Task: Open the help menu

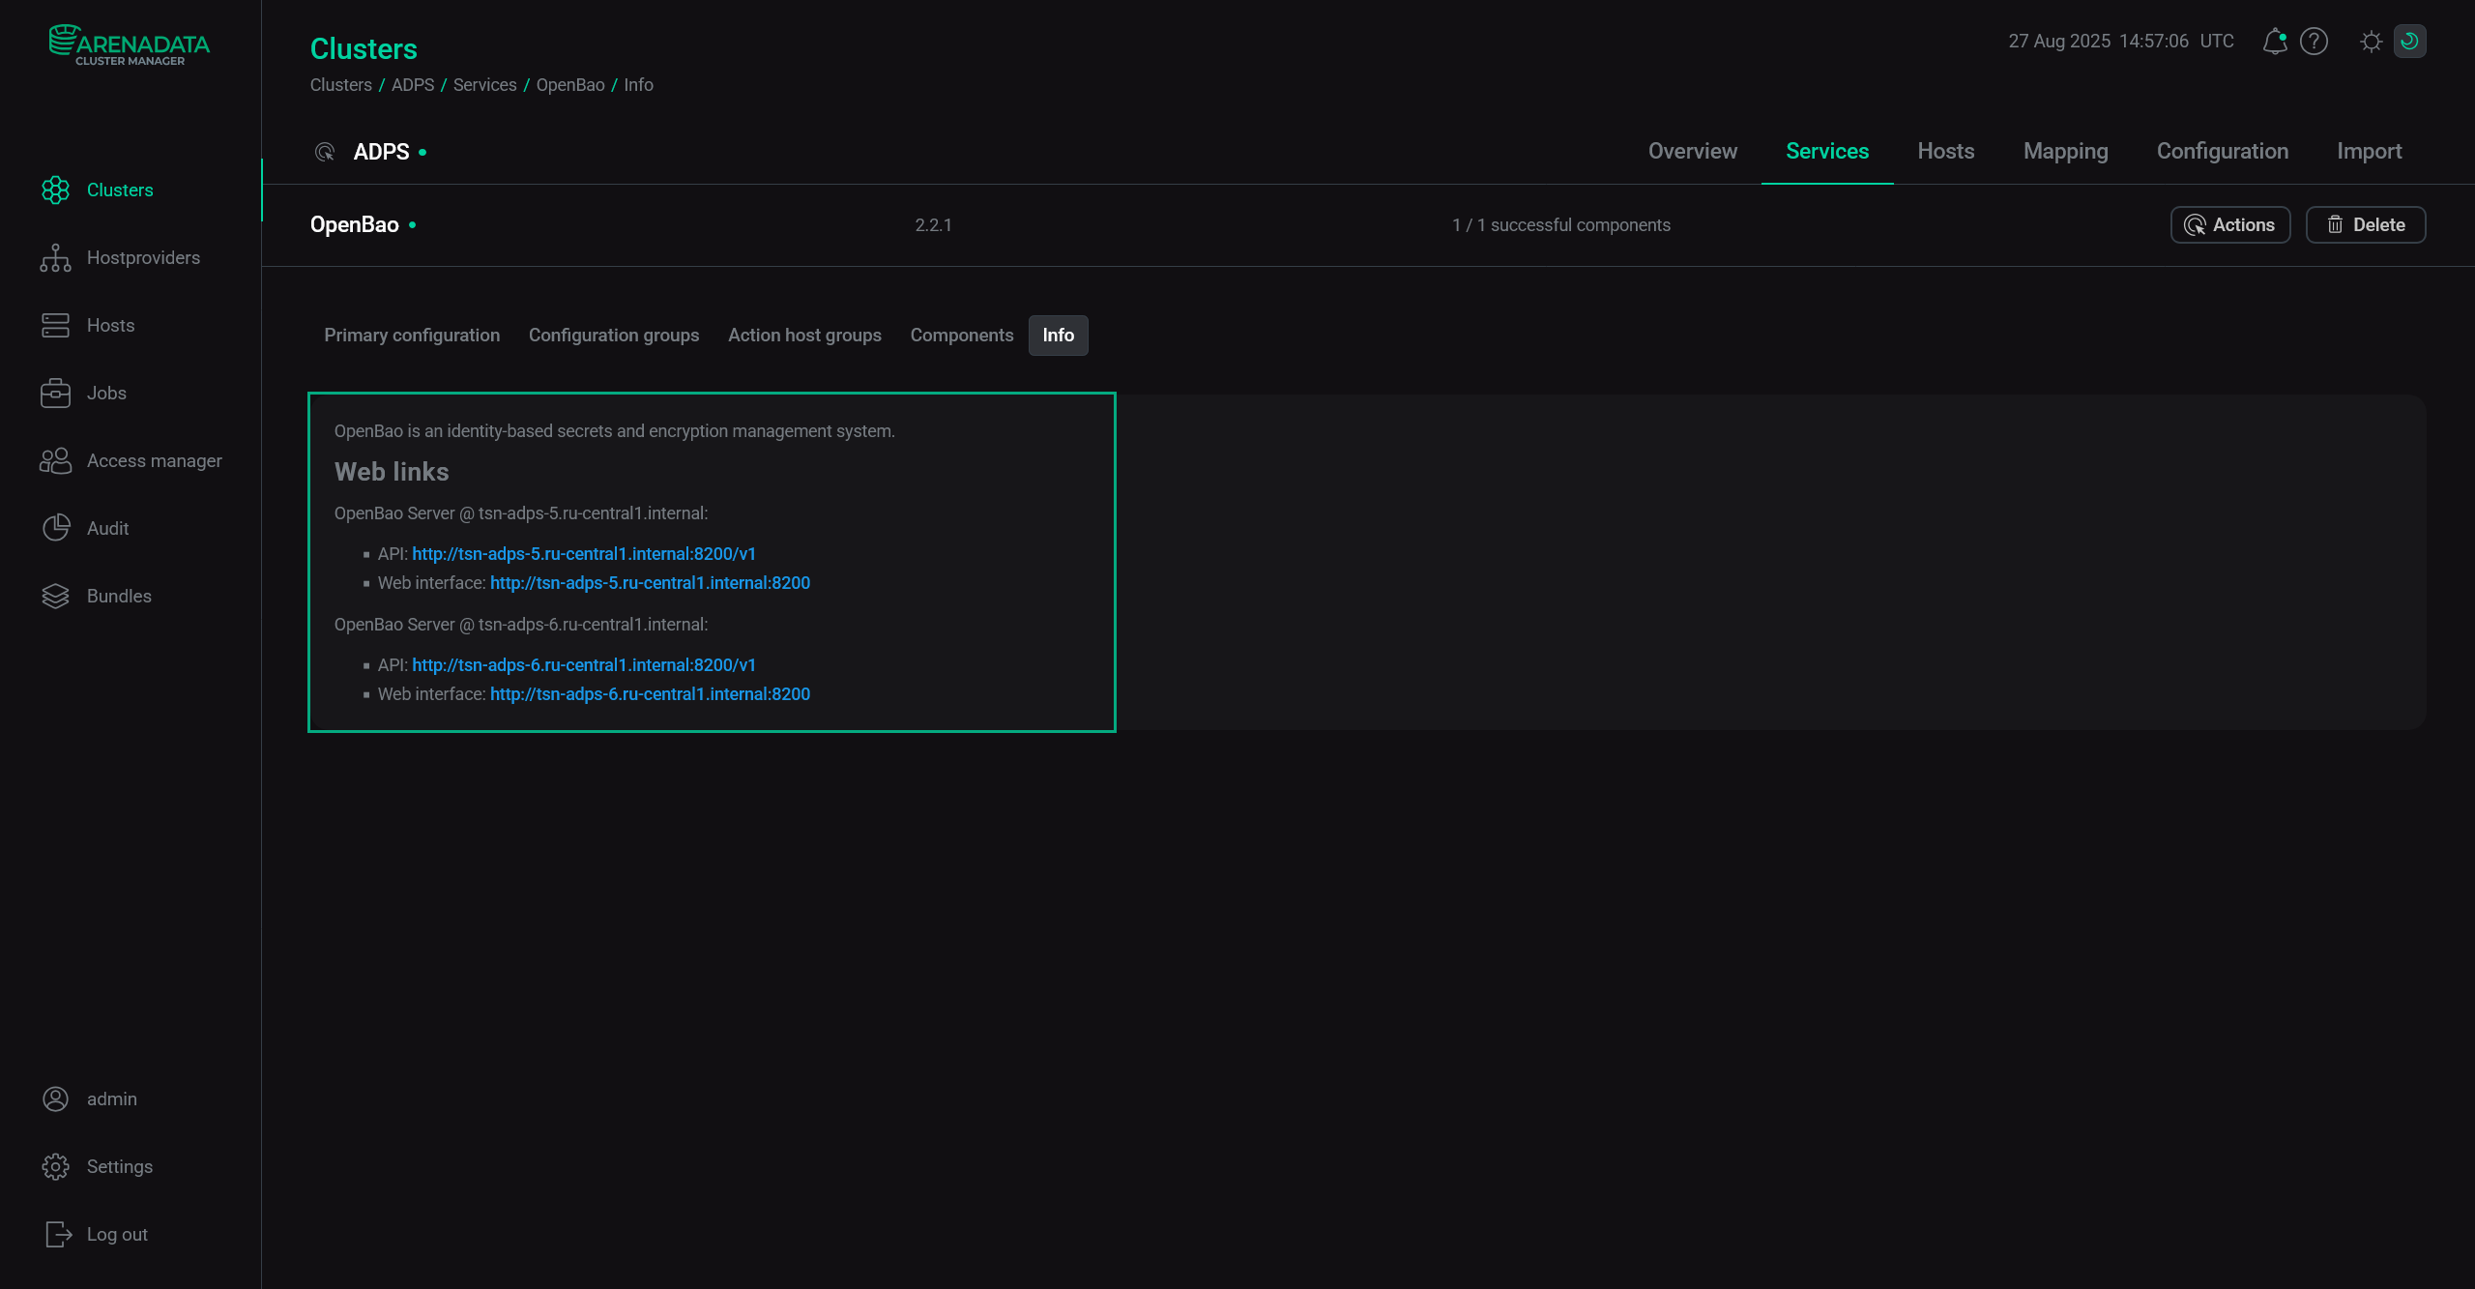Action: (2315, 41)
